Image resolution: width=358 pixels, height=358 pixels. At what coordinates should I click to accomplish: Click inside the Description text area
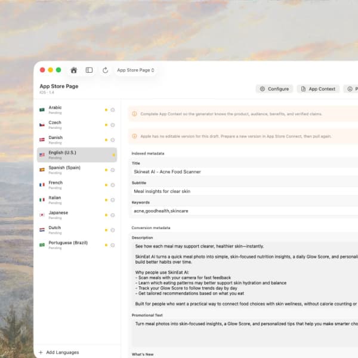tap(245, 275)
